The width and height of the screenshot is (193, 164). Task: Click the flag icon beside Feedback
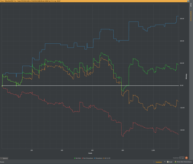tap(165, 162)
